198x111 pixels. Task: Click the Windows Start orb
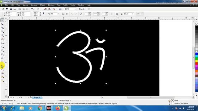click(4, 108)
